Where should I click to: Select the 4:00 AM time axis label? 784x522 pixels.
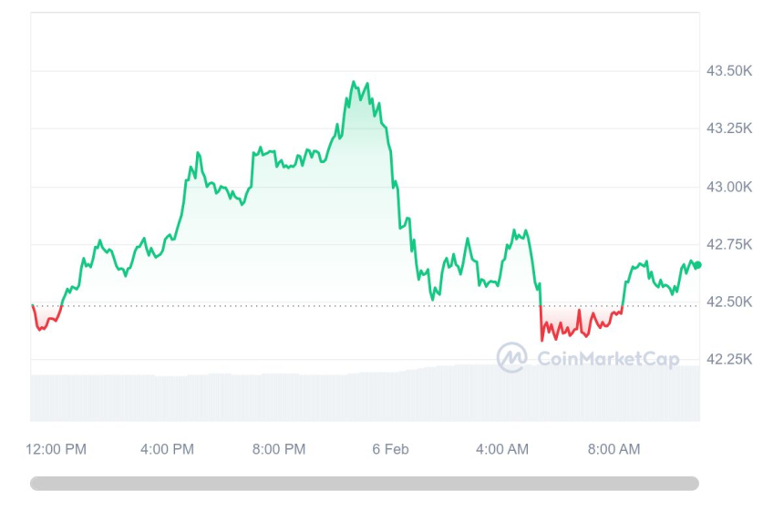(502, 449)
